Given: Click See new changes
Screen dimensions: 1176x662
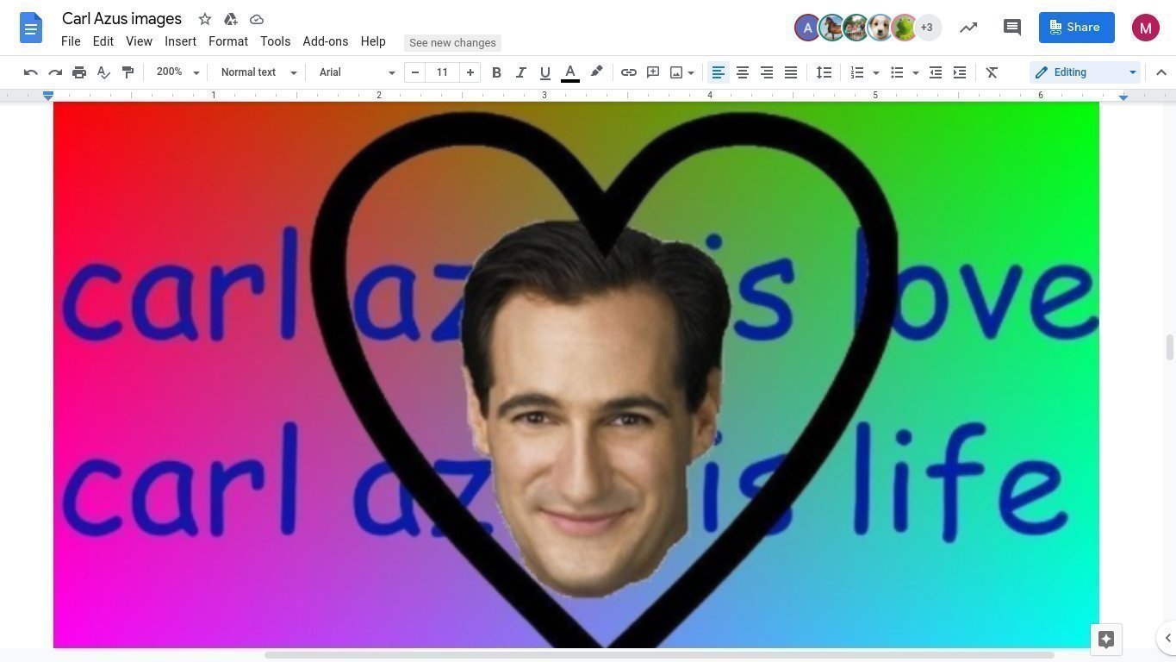Looking at the screenshot, I should (x=452, y=42).
